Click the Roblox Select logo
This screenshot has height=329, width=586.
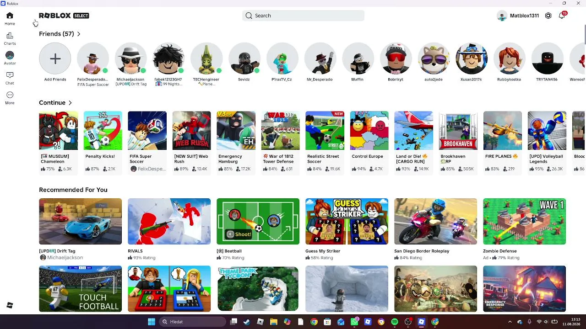(x=64, y=16)
